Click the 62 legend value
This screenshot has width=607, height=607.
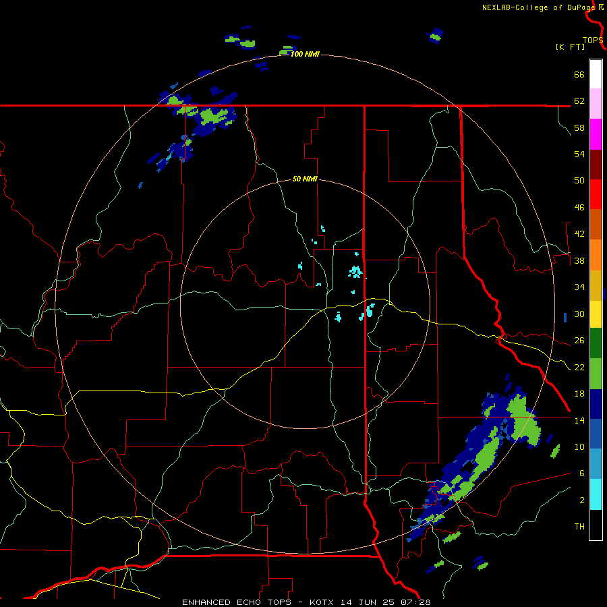click(x=579, y=101)
